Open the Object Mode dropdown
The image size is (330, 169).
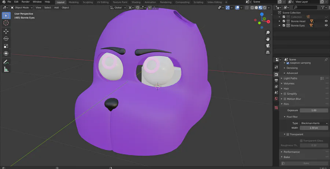pyautogui.click(x=22, y=8)
